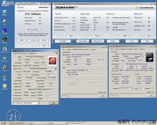Click the Game button in 3DMark06
Image resolution: width=157 pixels, height=125 pixels.
(147, 41)
